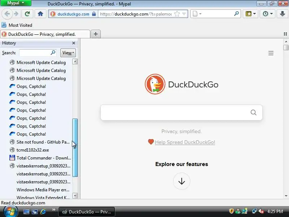Expand the history button dropdown arrow
Image resolution: width=289 pixels, height=217 pixels.
pos(271,14)
